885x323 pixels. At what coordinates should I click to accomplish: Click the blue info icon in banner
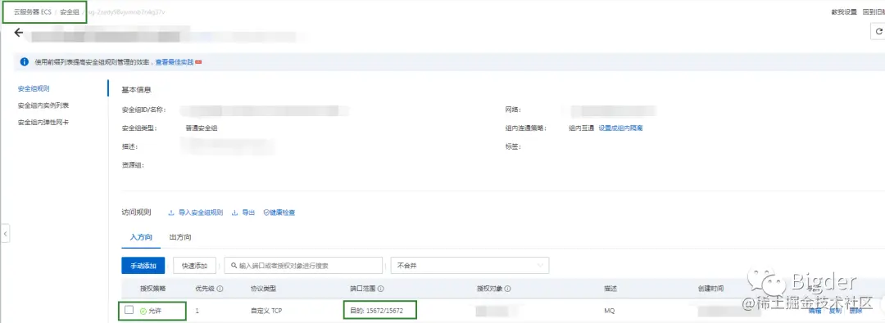25,61
